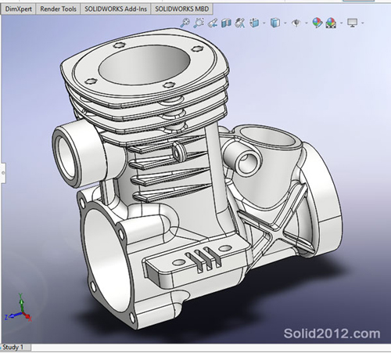This screenshot has height=353, width=391.
Task: Return to the Previous View
Action: coord(213,23)
